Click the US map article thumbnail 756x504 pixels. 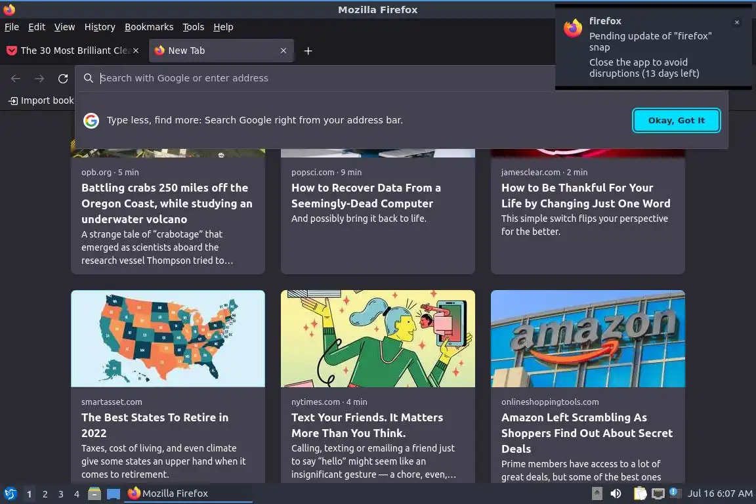[x=168, y=339]
